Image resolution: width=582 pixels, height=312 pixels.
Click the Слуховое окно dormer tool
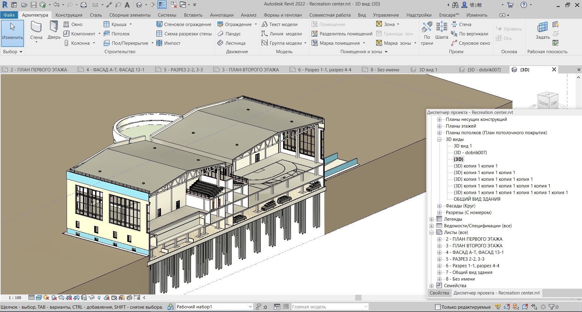(x=471, y=43)
